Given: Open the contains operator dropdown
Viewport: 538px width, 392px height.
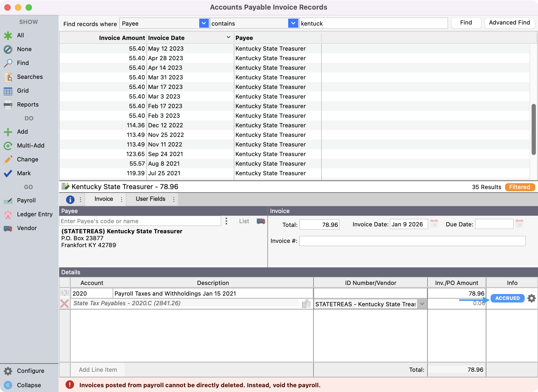Looking at the screenshot, I should click(x=293, y=23).
